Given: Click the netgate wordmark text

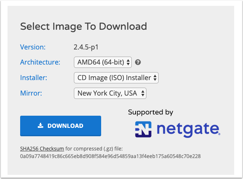Looking at the screenshot, I should coord(188,129).
